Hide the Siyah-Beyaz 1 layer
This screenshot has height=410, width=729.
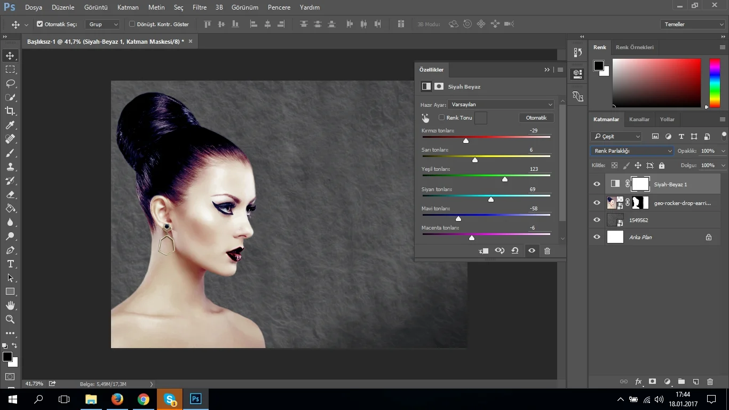[597, 184]
